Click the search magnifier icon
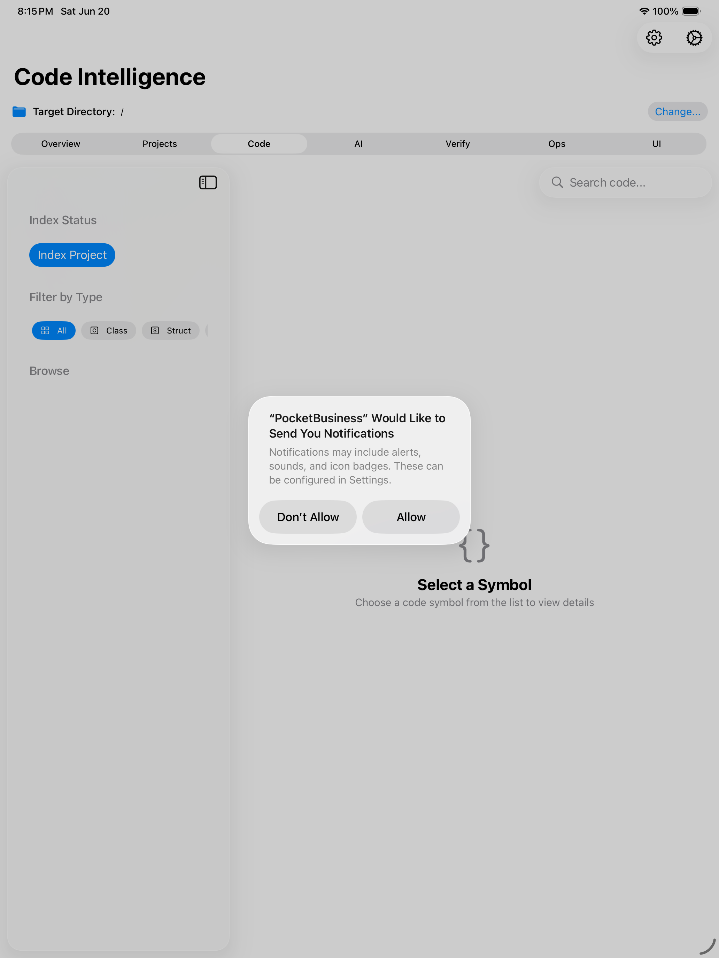The width and height of the screenshot is (719, 958). coord(557,182)
